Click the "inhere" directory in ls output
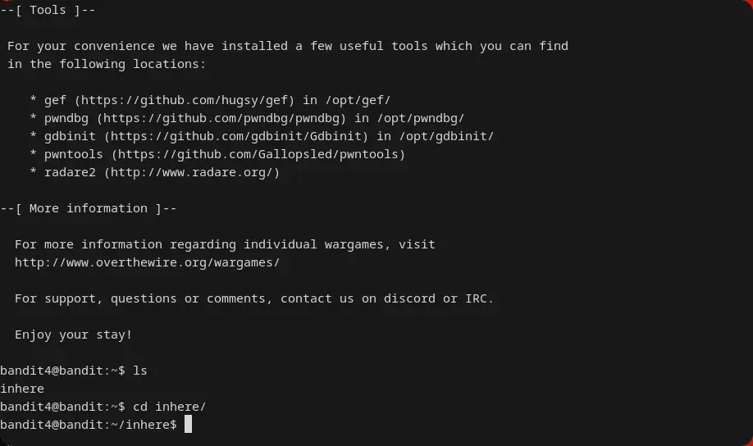This screenshot has width=753, height=446. [22, 389]
